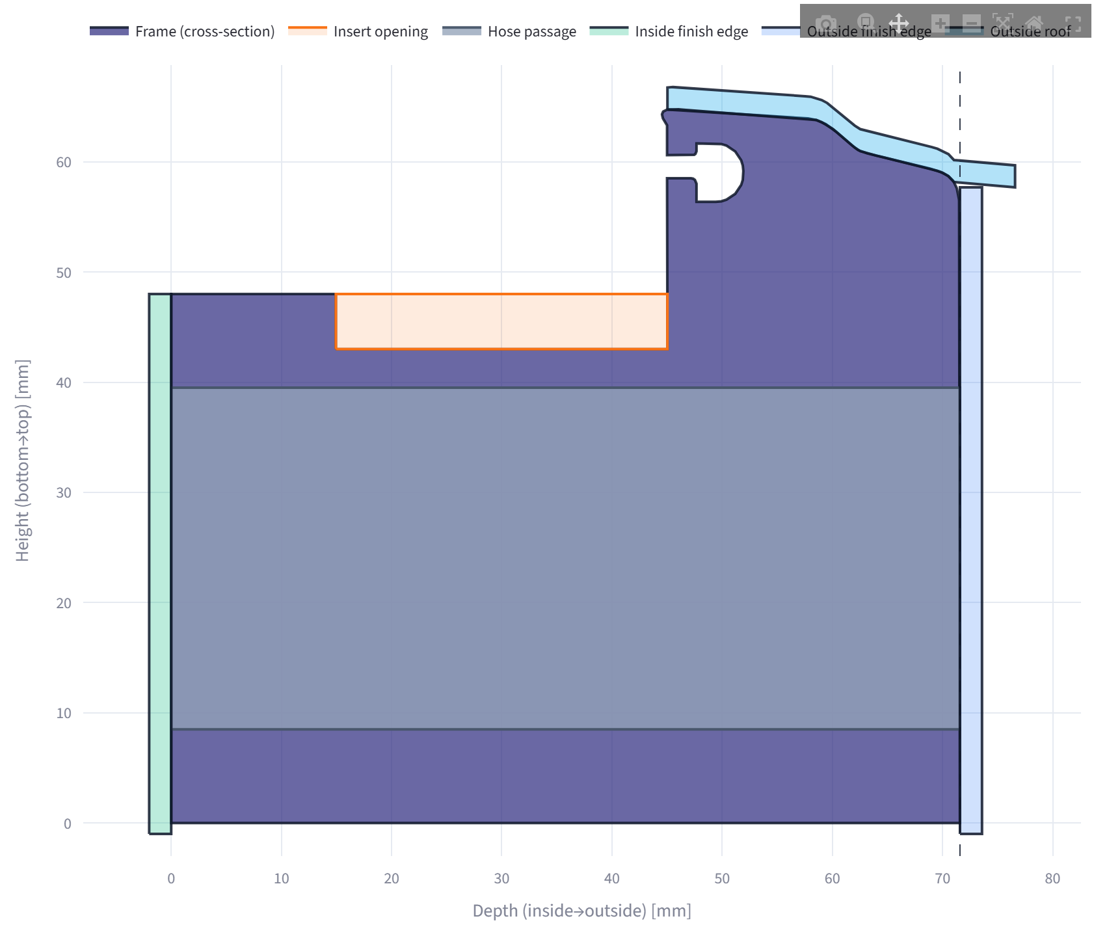Click the orange Insert opening rectangle
Screen dimensions: 1094x938
tap(501, 321)
